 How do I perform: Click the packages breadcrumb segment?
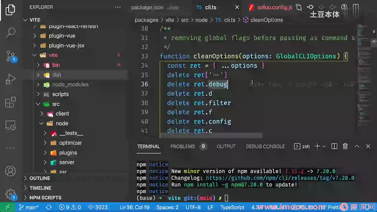(x=146, y=20)
